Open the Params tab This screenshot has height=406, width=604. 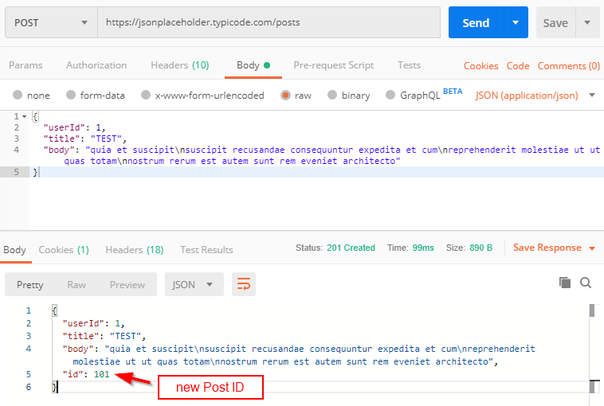(x=25, y=65)
